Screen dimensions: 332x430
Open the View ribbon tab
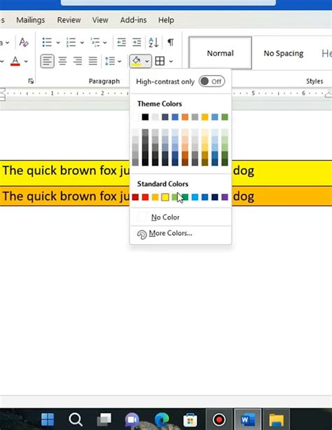coord(100,20)
